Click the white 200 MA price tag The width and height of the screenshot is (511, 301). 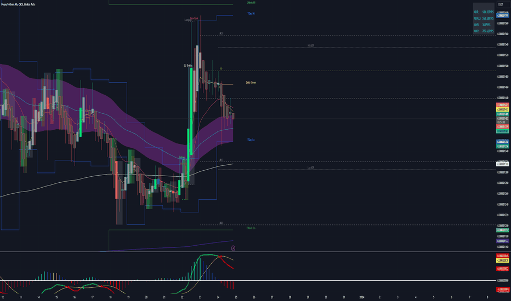pyautogui.click(x=503, y=164)
